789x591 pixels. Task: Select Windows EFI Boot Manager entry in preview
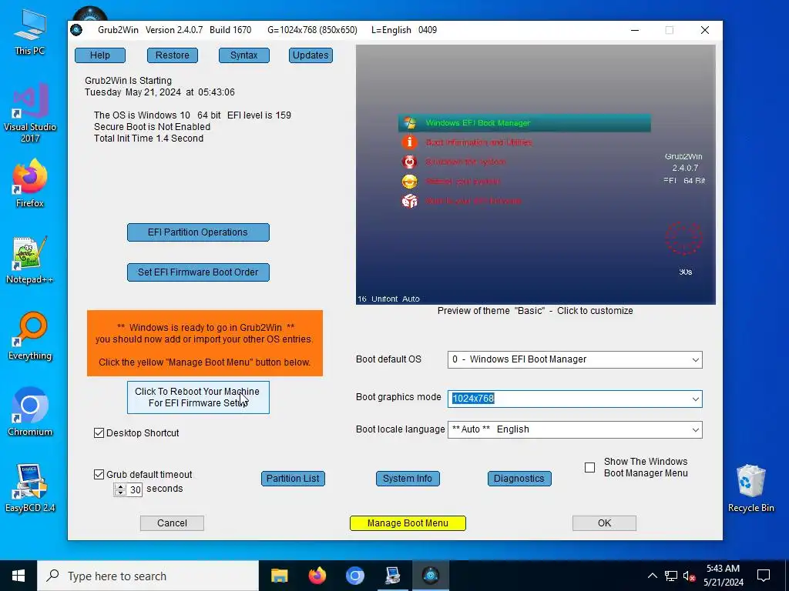[x=524, y=123]
